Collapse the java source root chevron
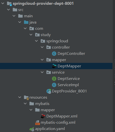The image size is (115, 132). 20,22
